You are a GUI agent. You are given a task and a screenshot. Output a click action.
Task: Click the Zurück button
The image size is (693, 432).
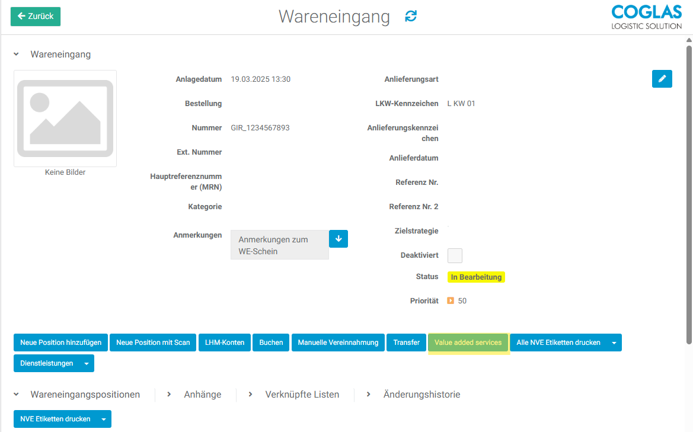click(35, 17)
